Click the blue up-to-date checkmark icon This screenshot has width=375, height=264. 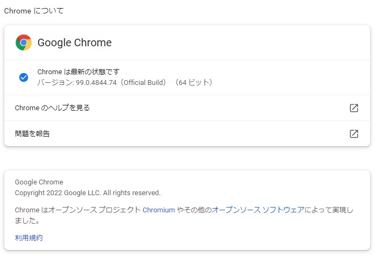(24, 77)
